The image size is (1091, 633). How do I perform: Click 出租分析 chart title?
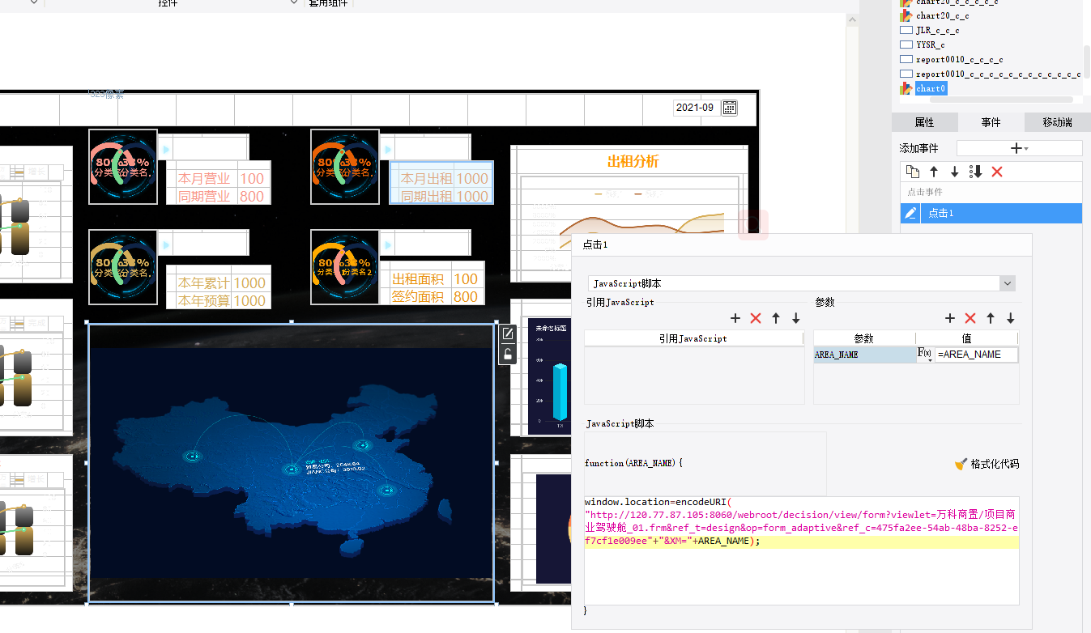point(633,161)
